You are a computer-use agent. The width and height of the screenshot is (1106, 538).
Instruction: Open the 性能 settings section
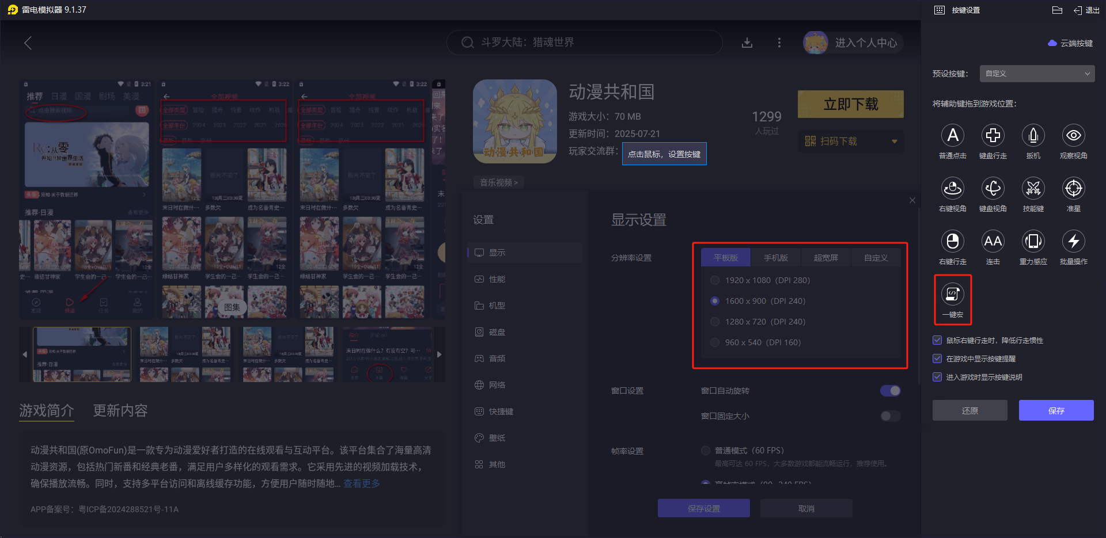pyautogui.click(x=525, y=279)
